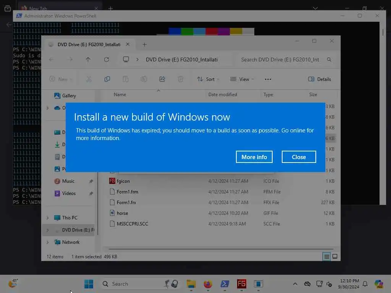Close the DVD Drive Explorer tab
391x293 pixels.
tap(128, 44)
